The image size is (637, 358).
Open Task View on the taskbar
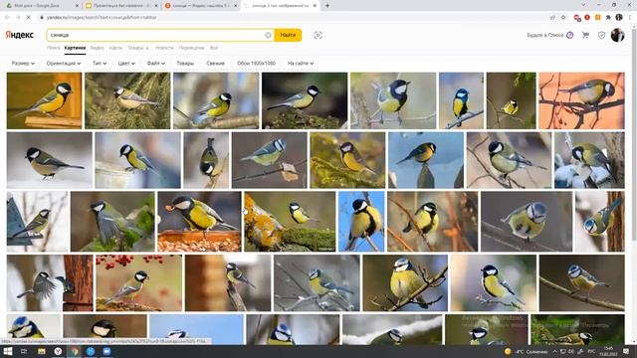click(24, 351)
